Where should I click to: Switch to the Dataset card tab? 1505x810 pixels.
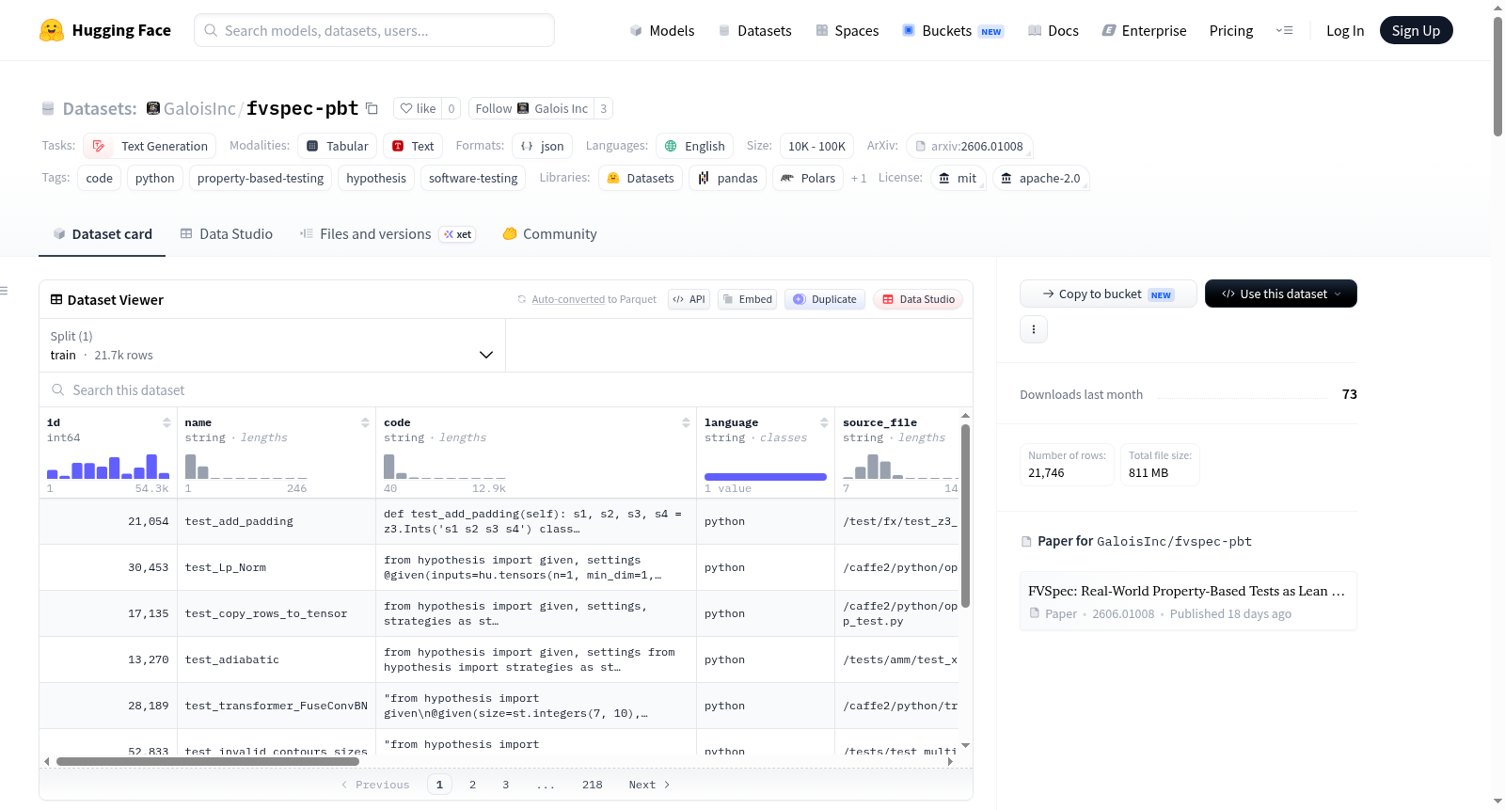click(x=103, y=233)
